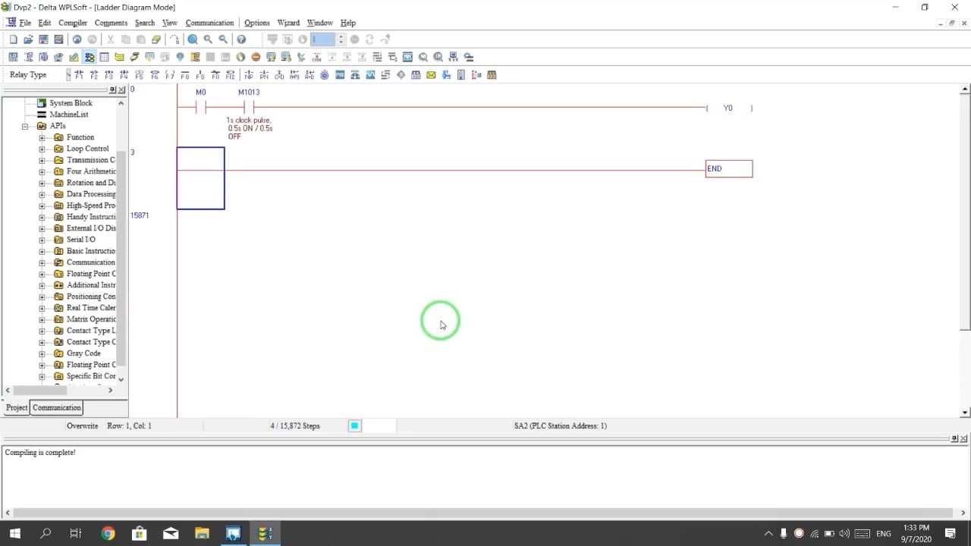Select the System Block tree item
This screenshot has height=546, width=971.
click(x=71, y=103)
